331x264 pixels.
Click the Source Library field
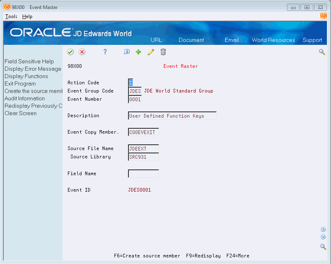coord(144,157)
